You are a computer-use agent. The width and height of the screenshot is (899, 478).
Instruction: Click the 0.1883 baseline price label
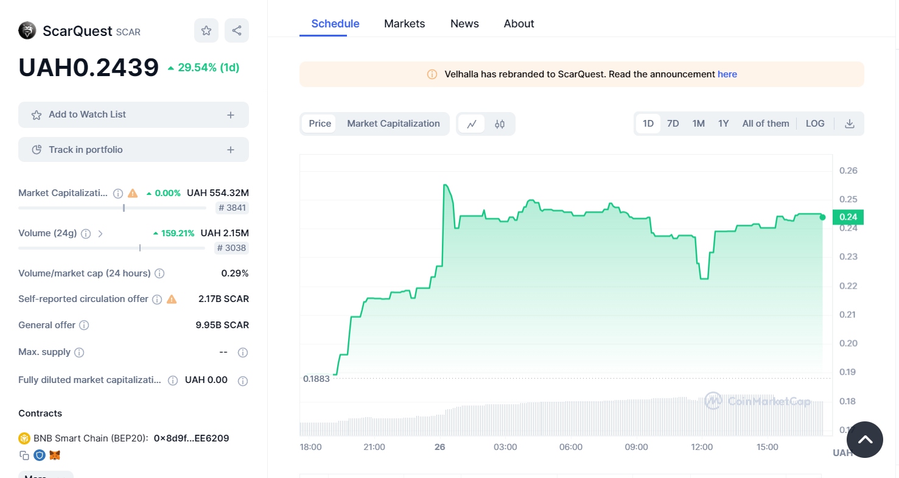click(x=317, y=379)
